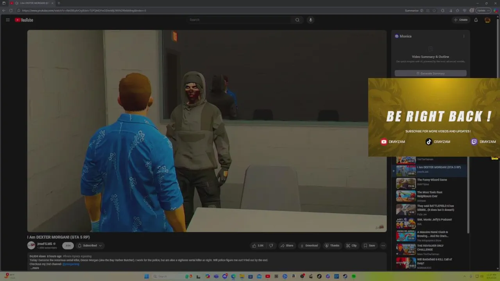The height and width of the screenshot is (281, 500).
Task: Start voice search with microphone icon
Action: tap(311, 20)
